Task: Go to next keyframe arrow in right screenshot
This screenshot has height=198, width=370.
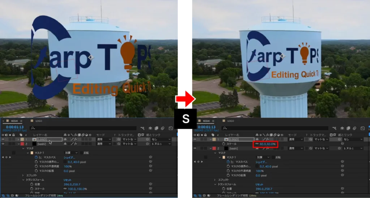Action: [202, 162]
